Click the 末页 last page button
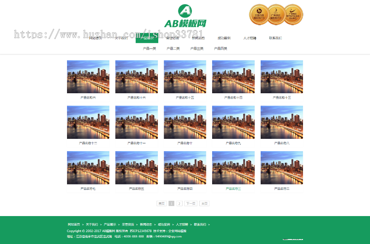The height and width of the screenshot is (244, 370). 204,203
